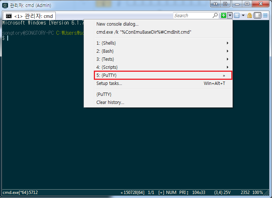Image resolution: width=272 pixels, height=198 pixels.
Task: Open the hamburger system menu icon
Action: pos(265,15)
